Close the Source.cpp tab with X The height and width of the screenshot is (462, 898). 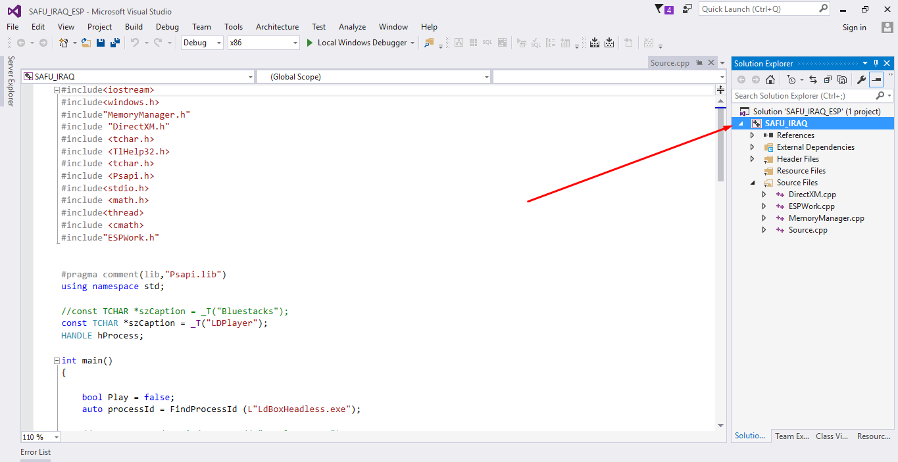coord(712,63)
